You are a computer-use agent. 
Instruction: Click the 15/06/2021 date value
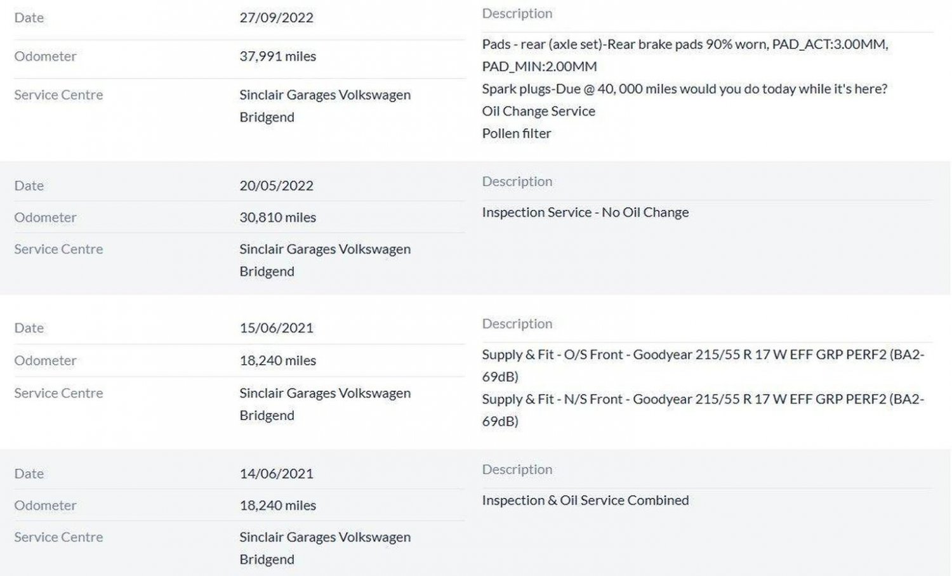pos(276,328)
